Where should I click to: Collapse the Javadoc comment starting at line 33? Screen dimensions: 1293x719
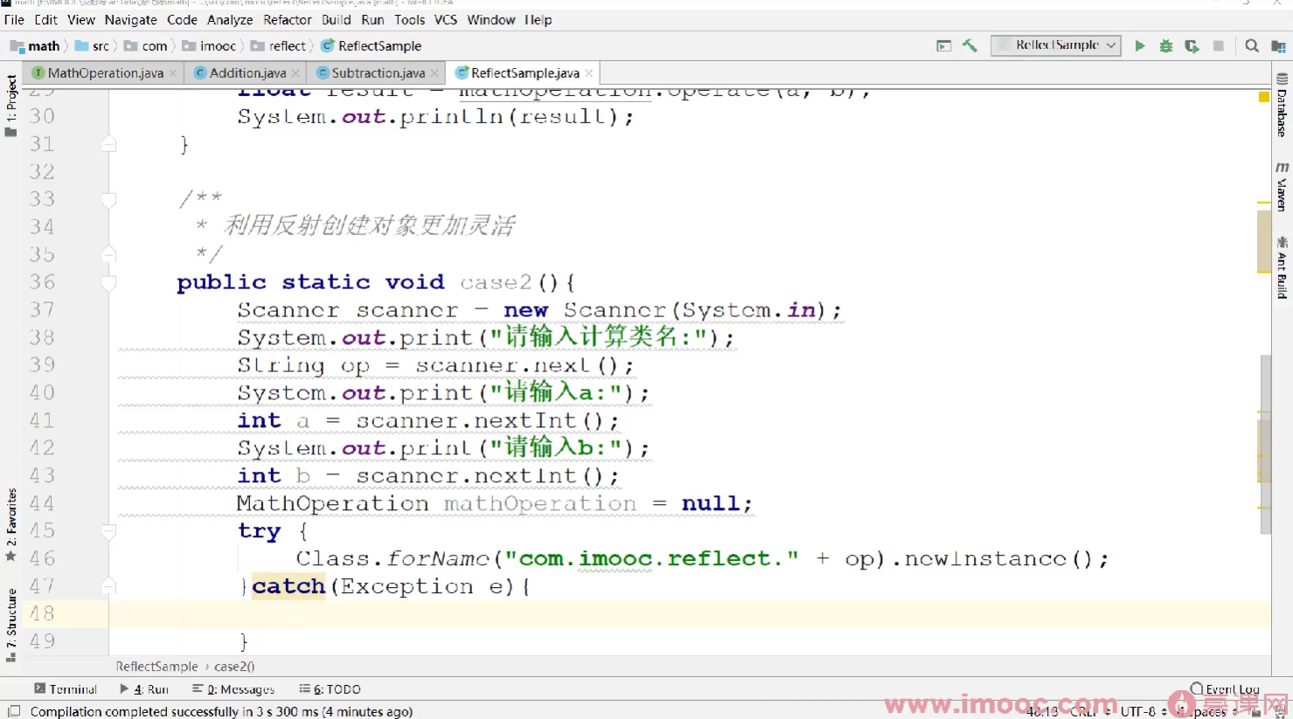(x=108, y=200)
